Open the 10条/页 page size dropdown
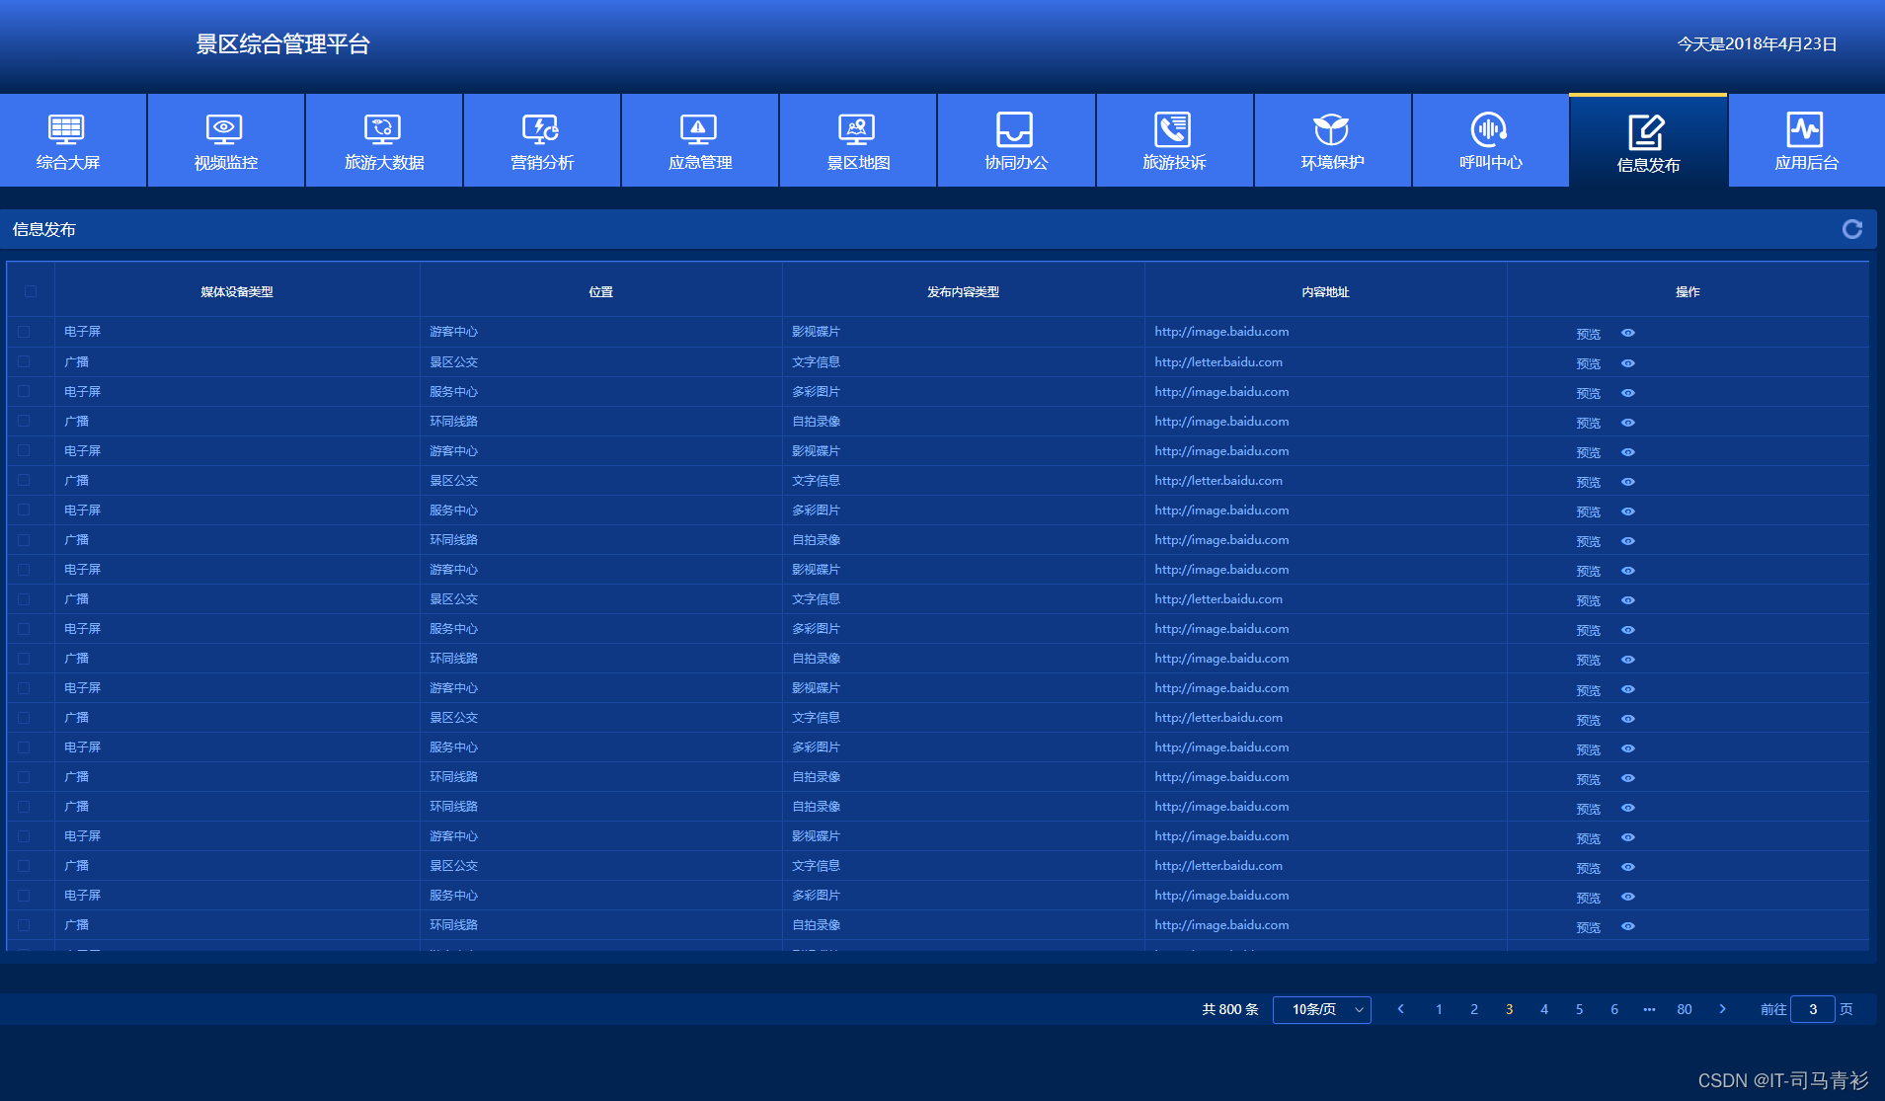The image size is (1885, 1101). 1322,1009
